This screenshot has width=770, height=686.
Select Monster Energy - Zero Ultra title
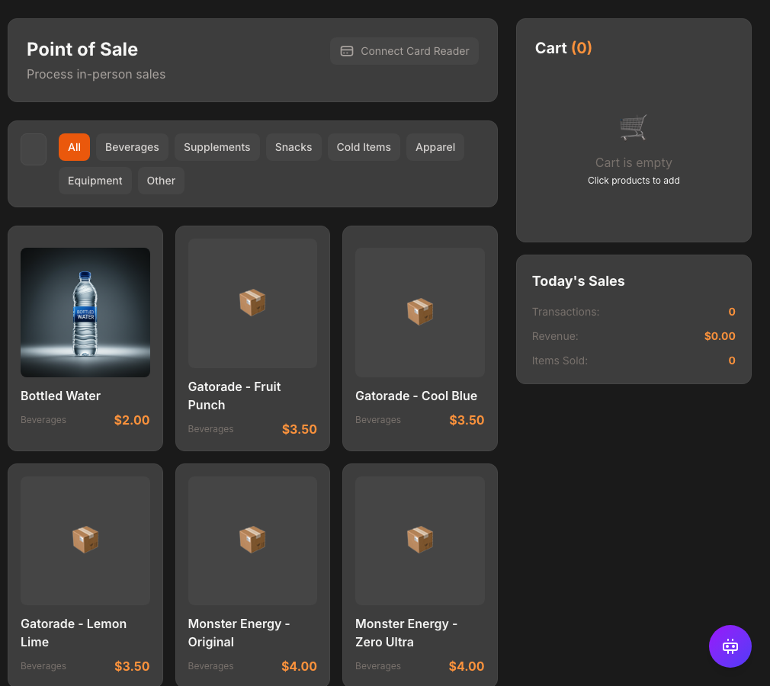point(406,633)
